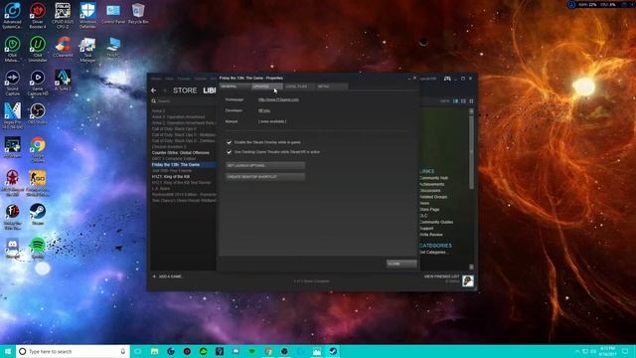This screenshot has width=636, height=358.
Task: Select the Task Manager desktop shortcut
Action: tap(87, 49)
